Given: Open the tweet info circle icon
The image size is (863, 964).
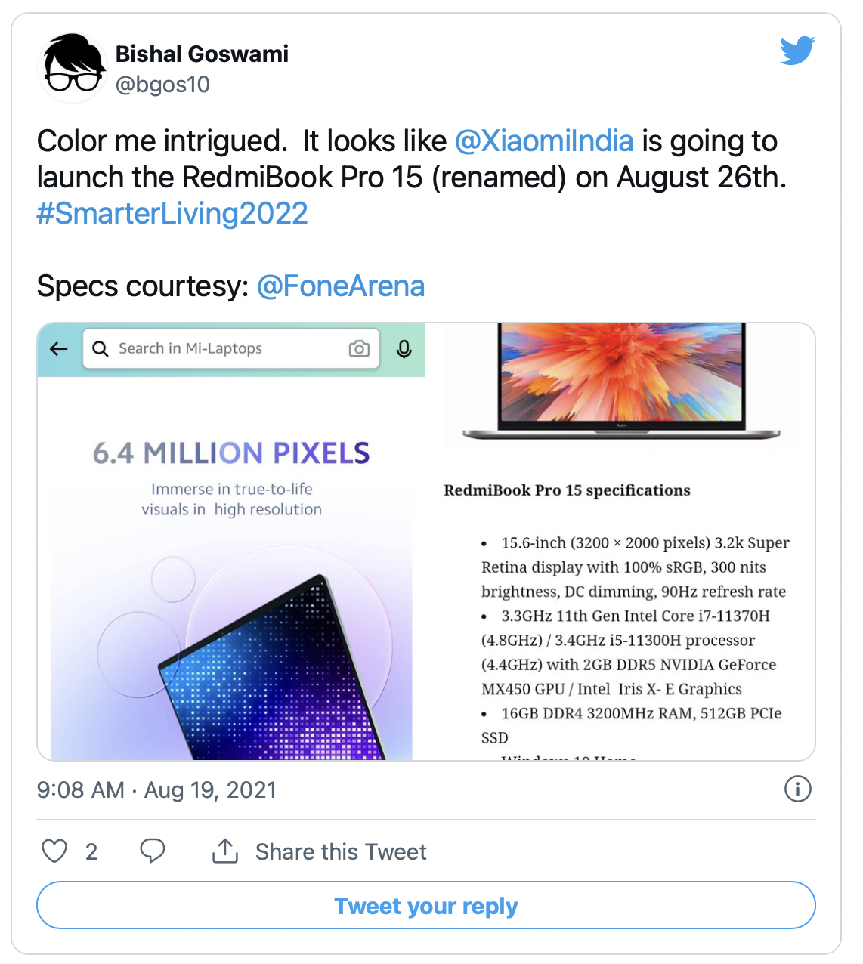Looking at the screenshot, I should tap(798, 789).
